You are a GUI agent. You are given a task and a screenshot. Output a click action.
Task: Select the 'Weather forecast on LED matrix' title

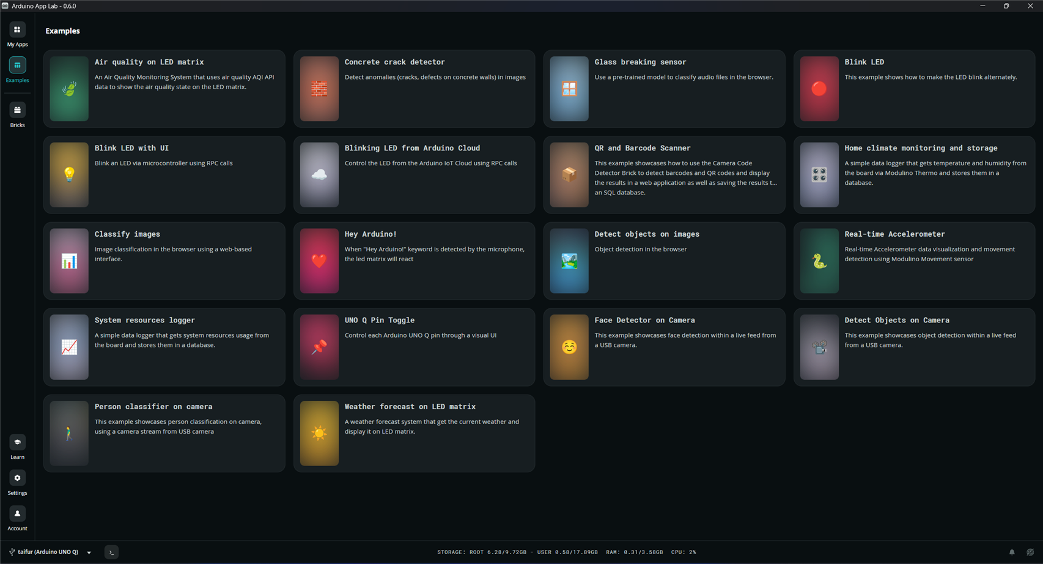(410, 407)
